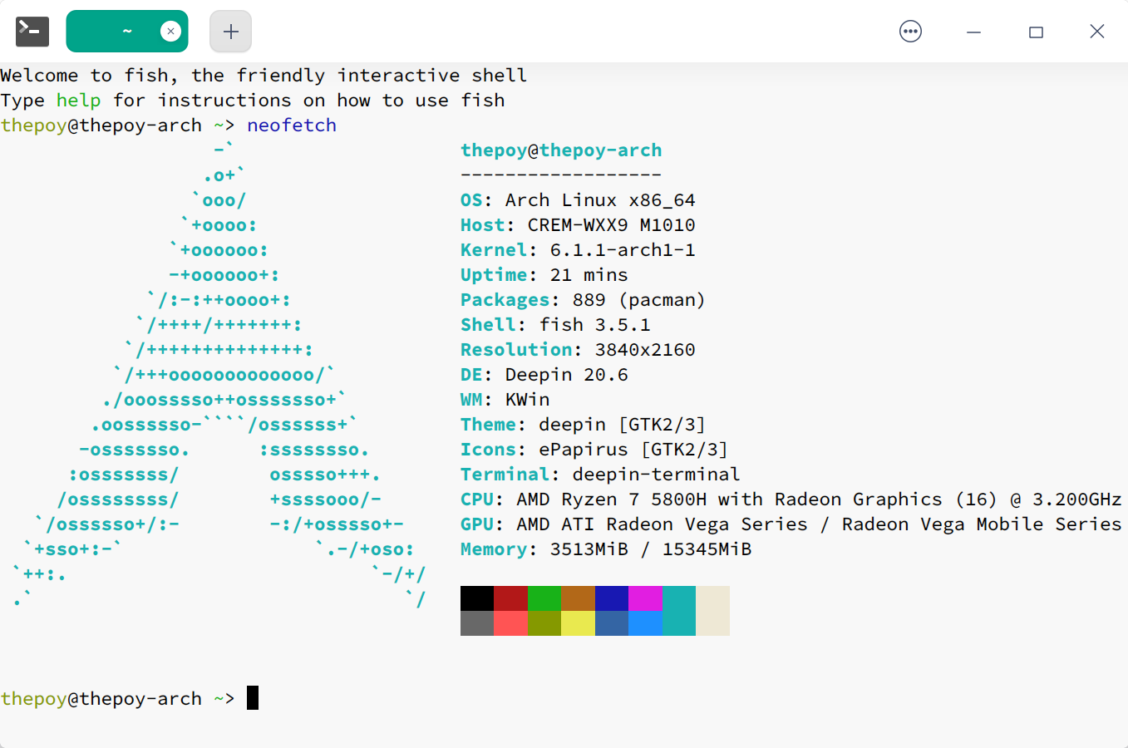The image size is (1128, 748).
Task: Click the help command link
Action: coord(78,100)
